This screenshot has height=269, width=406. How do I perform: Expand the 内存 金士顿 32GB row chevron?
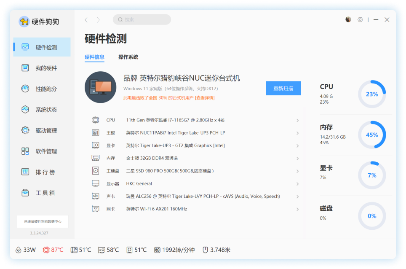(297, 159)
